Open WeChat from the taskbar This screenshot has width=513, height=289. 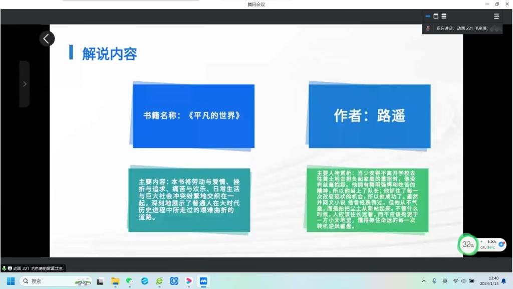click(130, 281)
